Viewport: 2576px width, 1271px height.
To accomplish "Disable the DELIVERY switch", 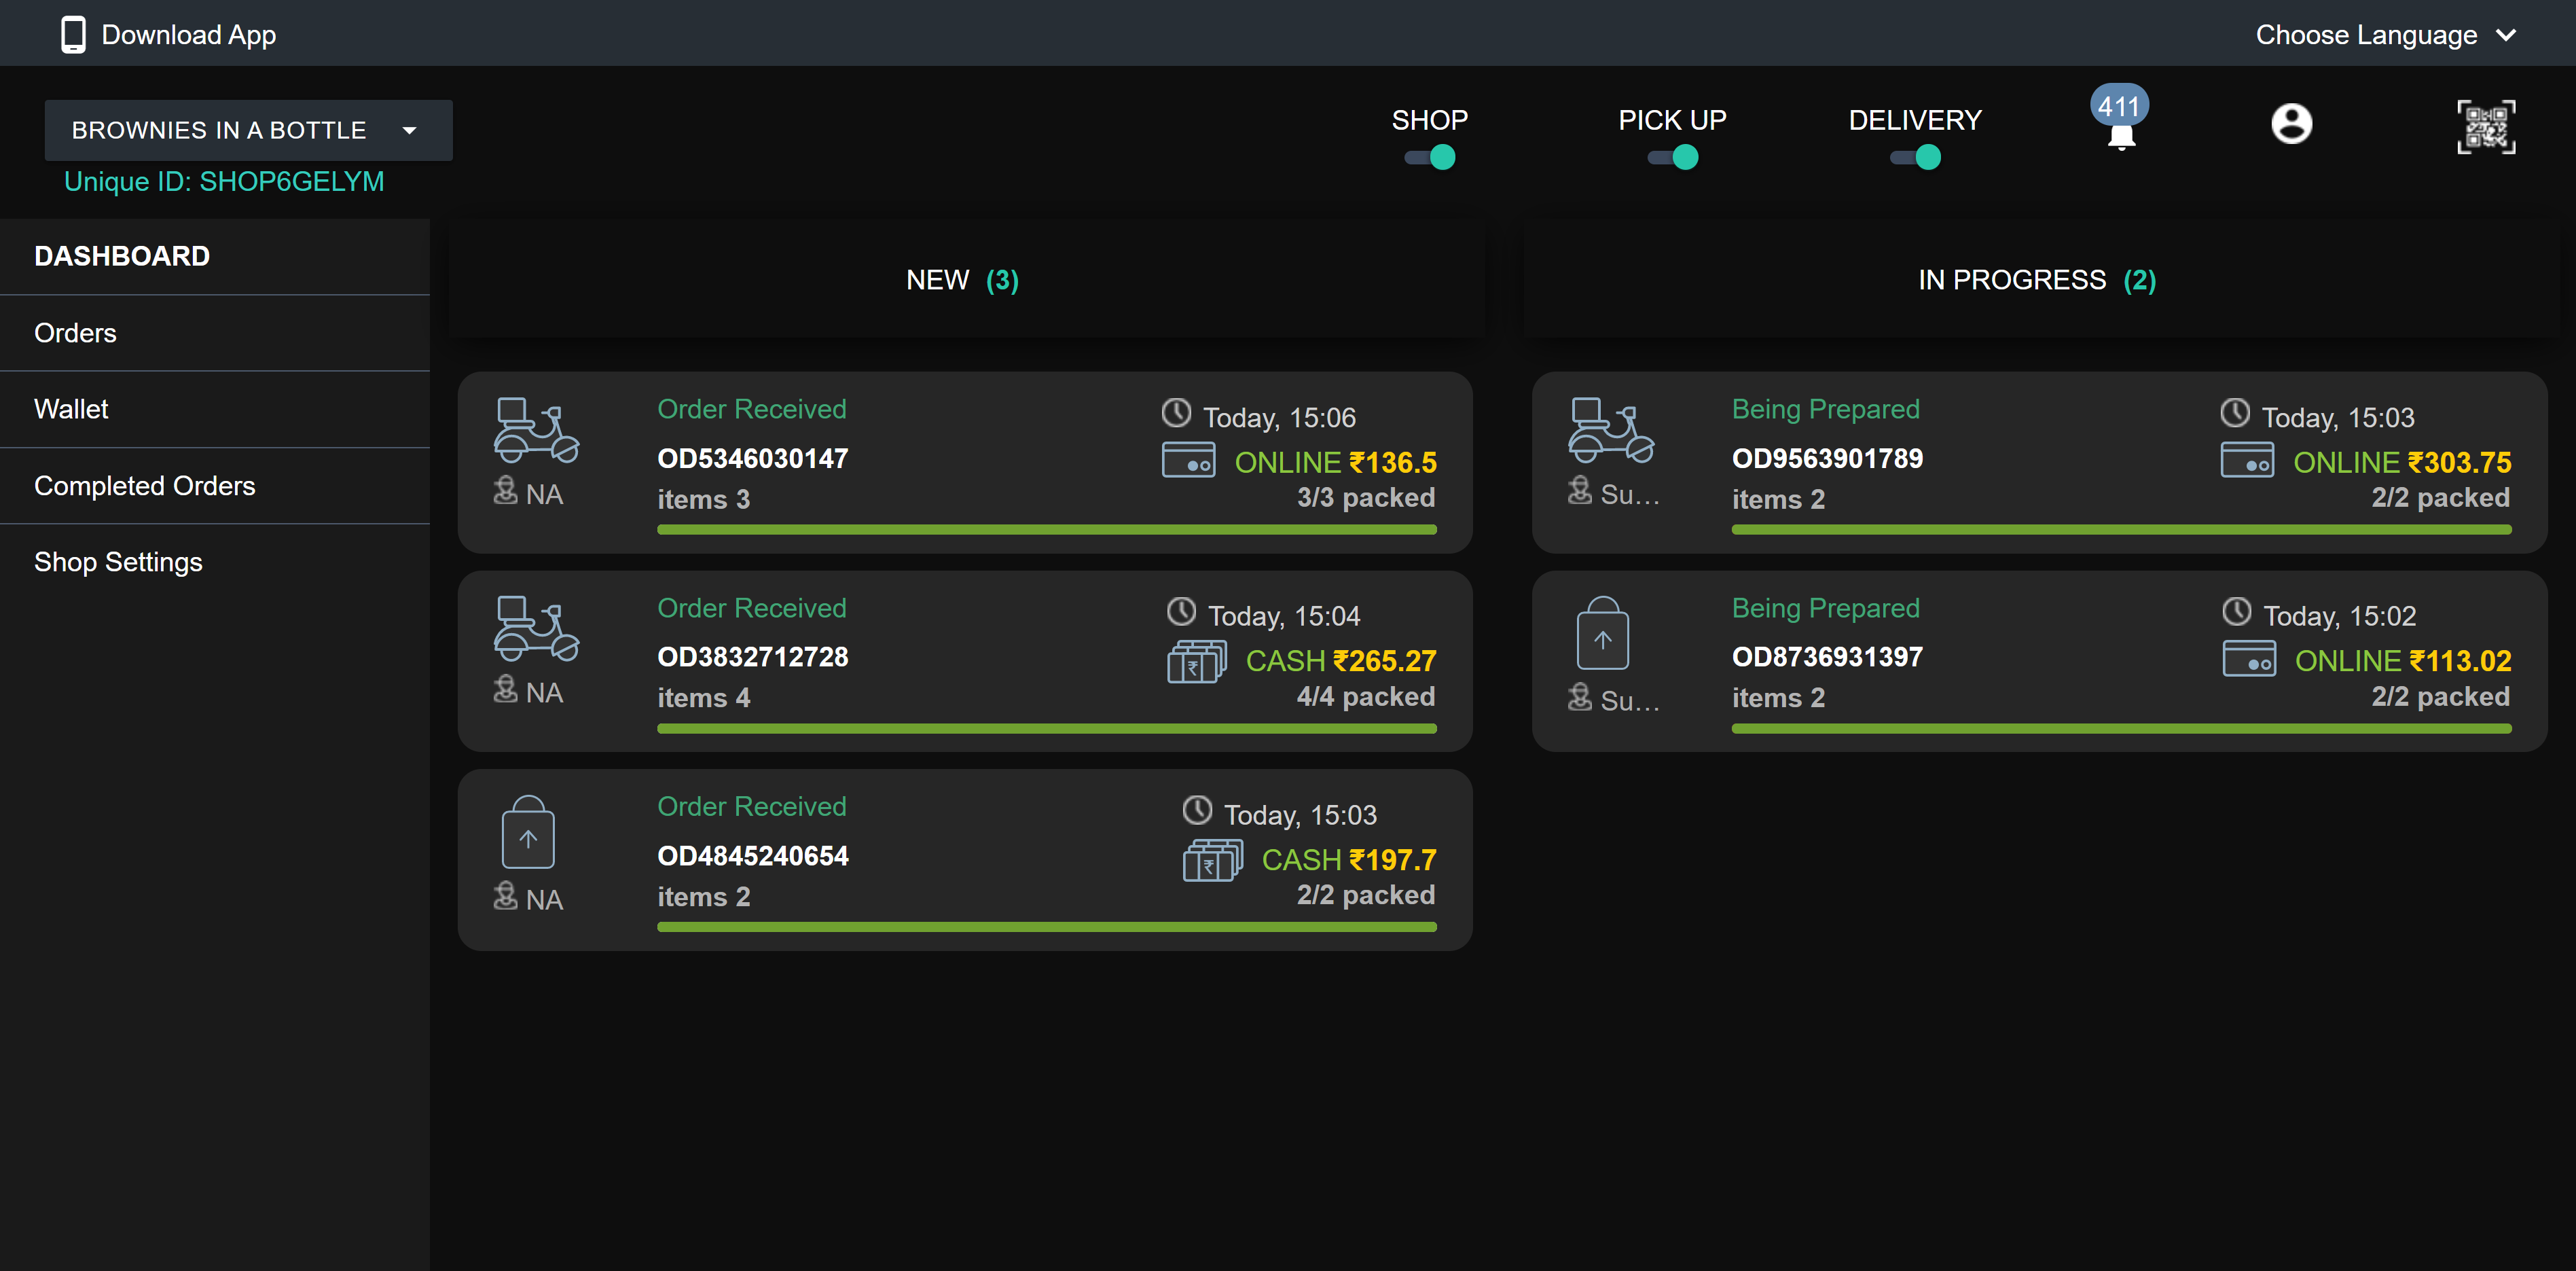I will click(x=1915, y=157).
